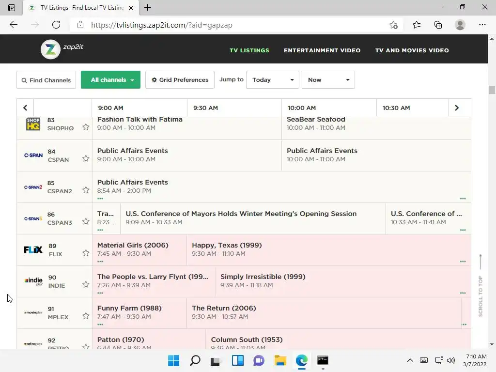
Task: Expand the All channels dropdown
Action: pyautogui.click(x=111, y=80)
